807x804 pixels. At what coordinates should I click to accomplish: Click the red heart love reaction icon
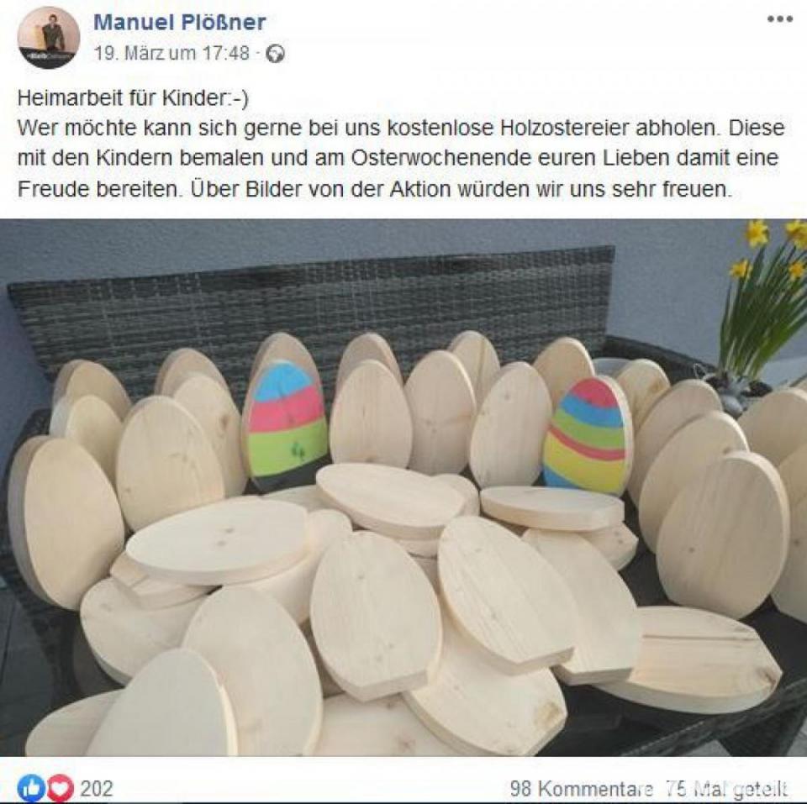click(x=61, y=787)
